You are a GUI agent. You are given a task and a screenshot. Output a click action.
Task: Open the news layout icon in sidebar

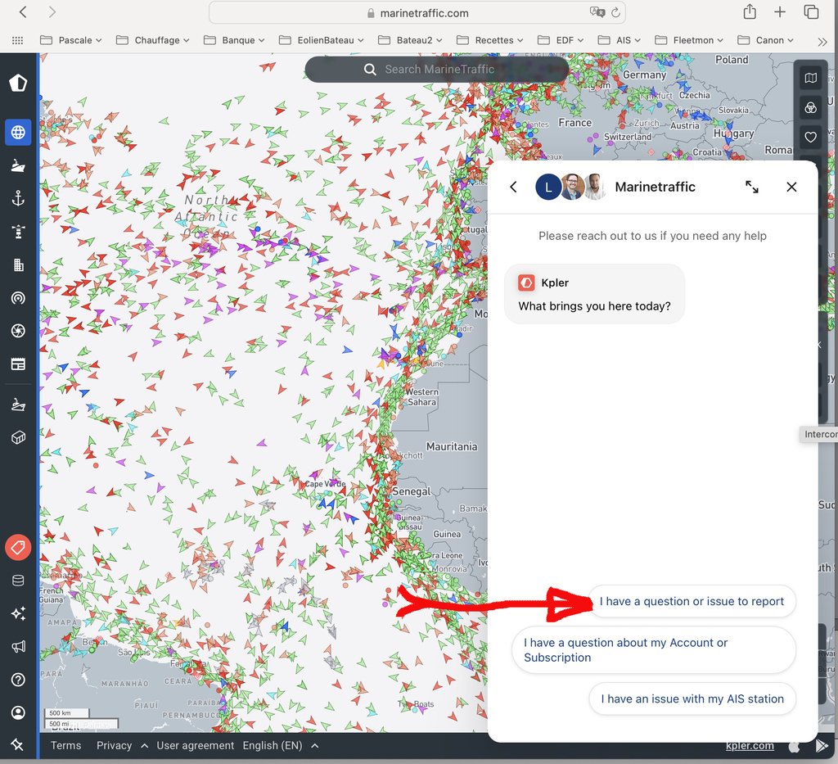click(x=18, y=364)
